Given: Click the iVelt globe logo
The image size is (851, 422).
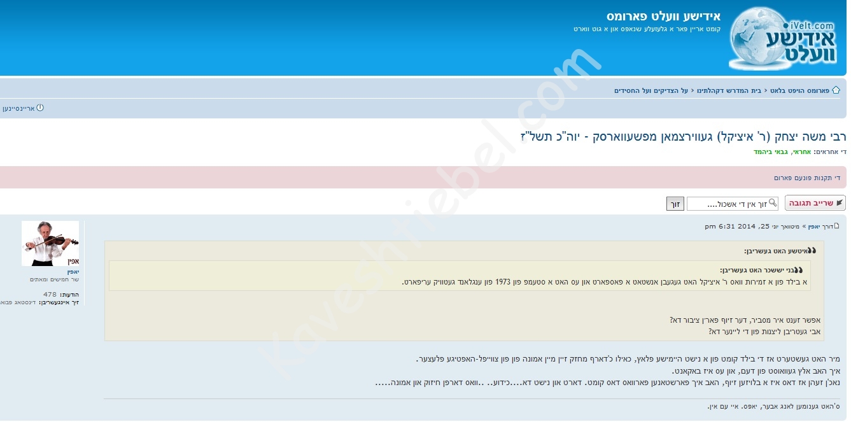Looking at the screenshot, I should (787, 38).
